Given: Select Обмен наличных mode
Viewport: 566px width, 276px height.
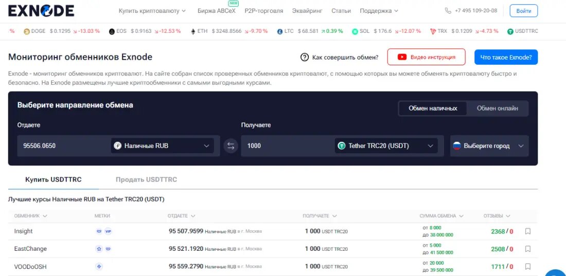Looking at the screenshot, I should coord(433,108).
